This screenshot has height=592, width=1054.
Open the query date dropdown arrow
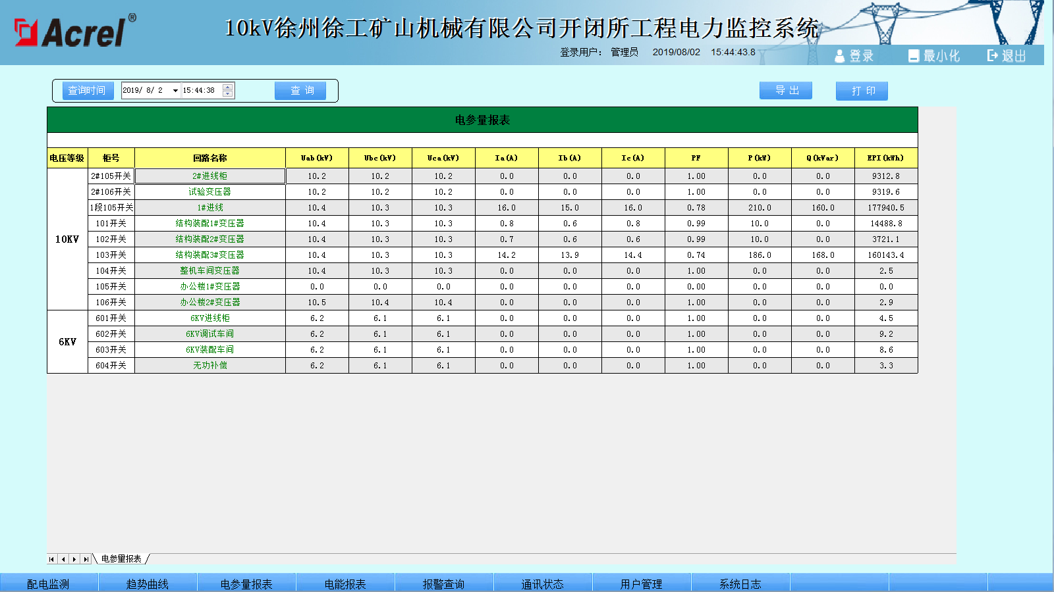click(175, 91)
